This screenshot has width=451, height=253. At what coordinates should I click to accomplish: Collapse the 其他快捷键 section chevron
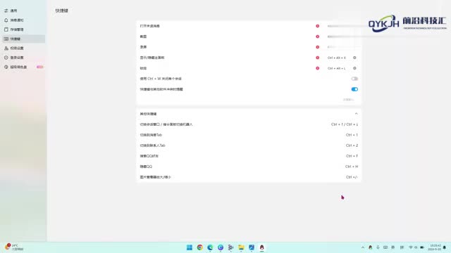[x=356, y=114]
